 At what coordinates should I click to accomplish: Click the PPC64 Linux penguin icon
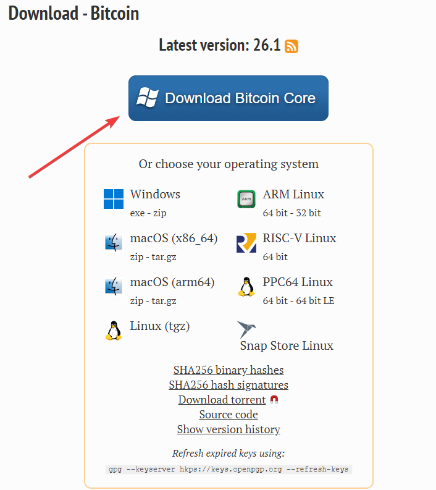coord(246,287)
